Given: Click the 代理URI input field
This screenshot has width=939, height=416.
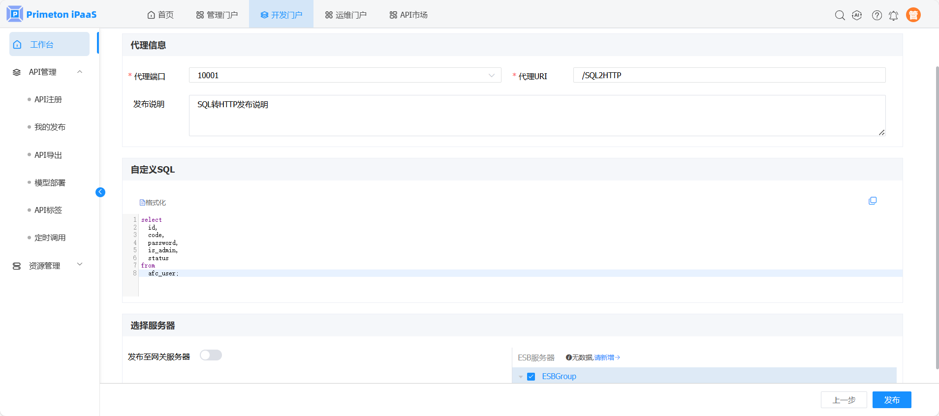Looking at the screenshot, I should pyautogui.click(x=729, y=75).
